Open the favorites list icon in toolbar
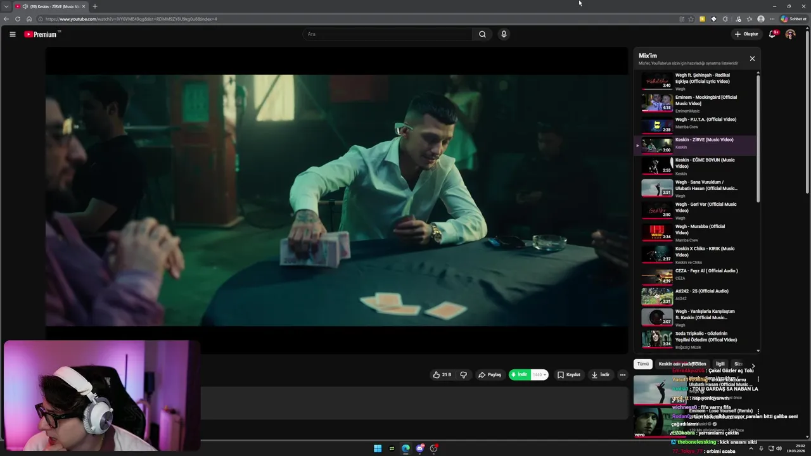Image resolution: width=811 pixels, height=456 pixels. [x=750, y=19]
